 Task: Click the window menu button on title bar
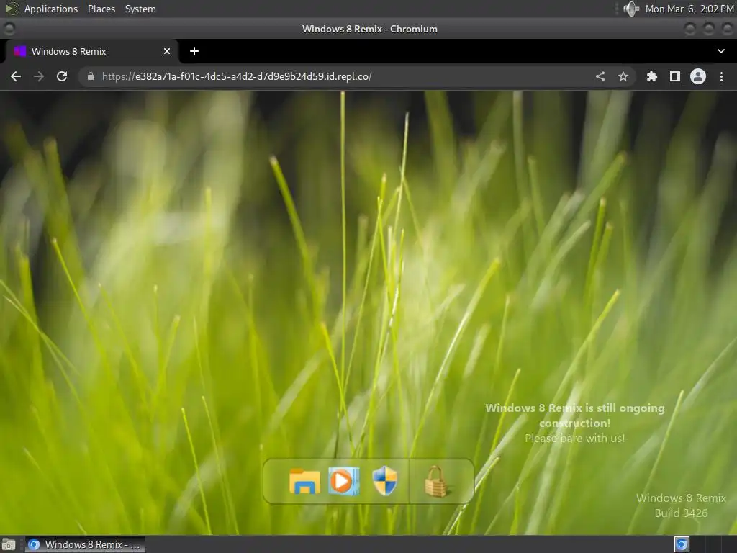click(9, 29)
